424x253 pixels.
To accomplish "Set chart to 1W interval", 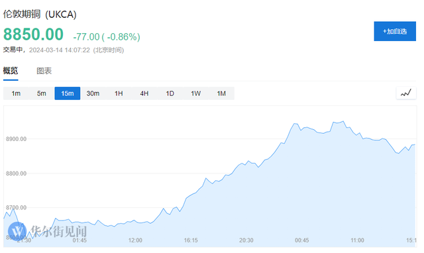I will (x=196, y=93).
